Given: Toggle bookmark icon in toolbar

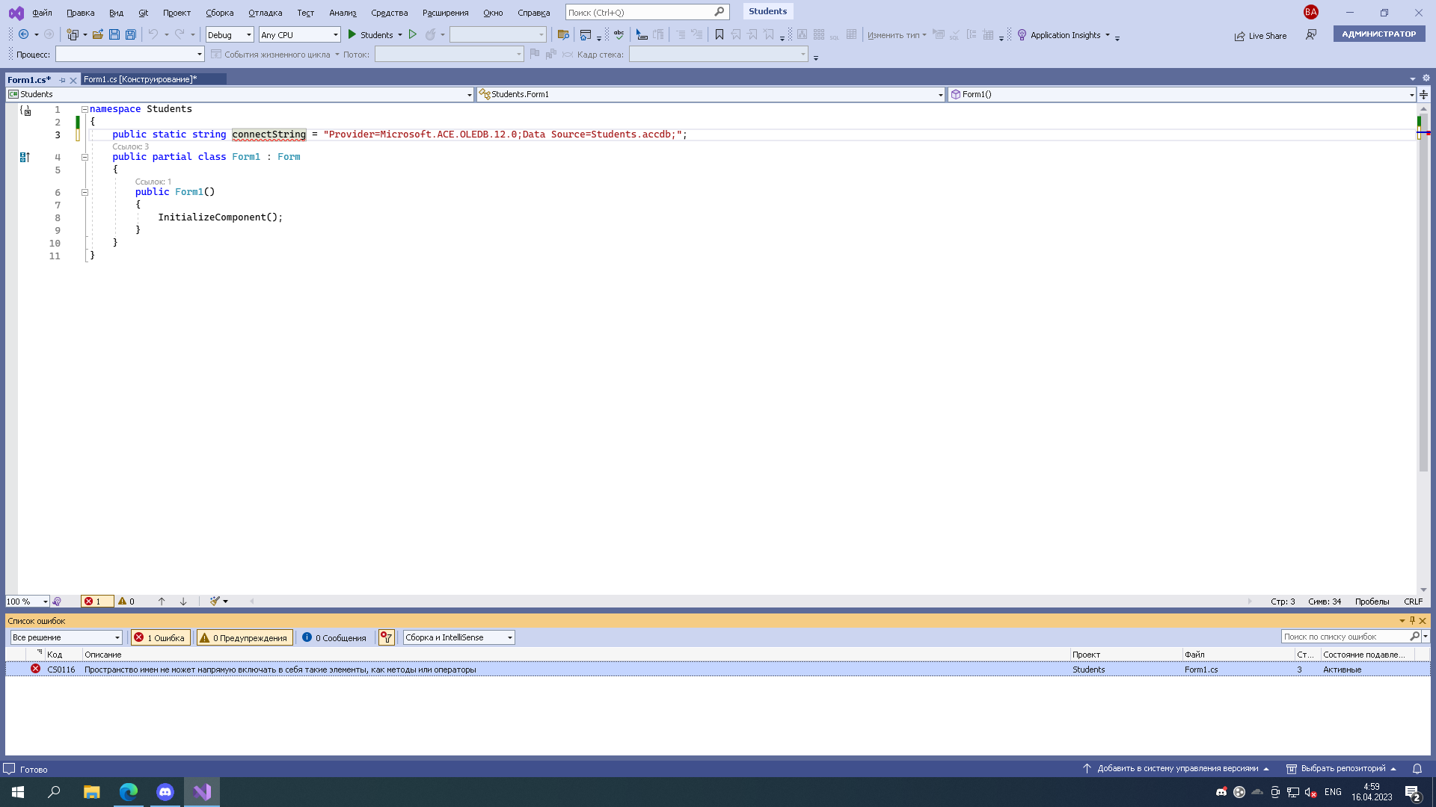Looking at the screenshot, I should point(719,34).
